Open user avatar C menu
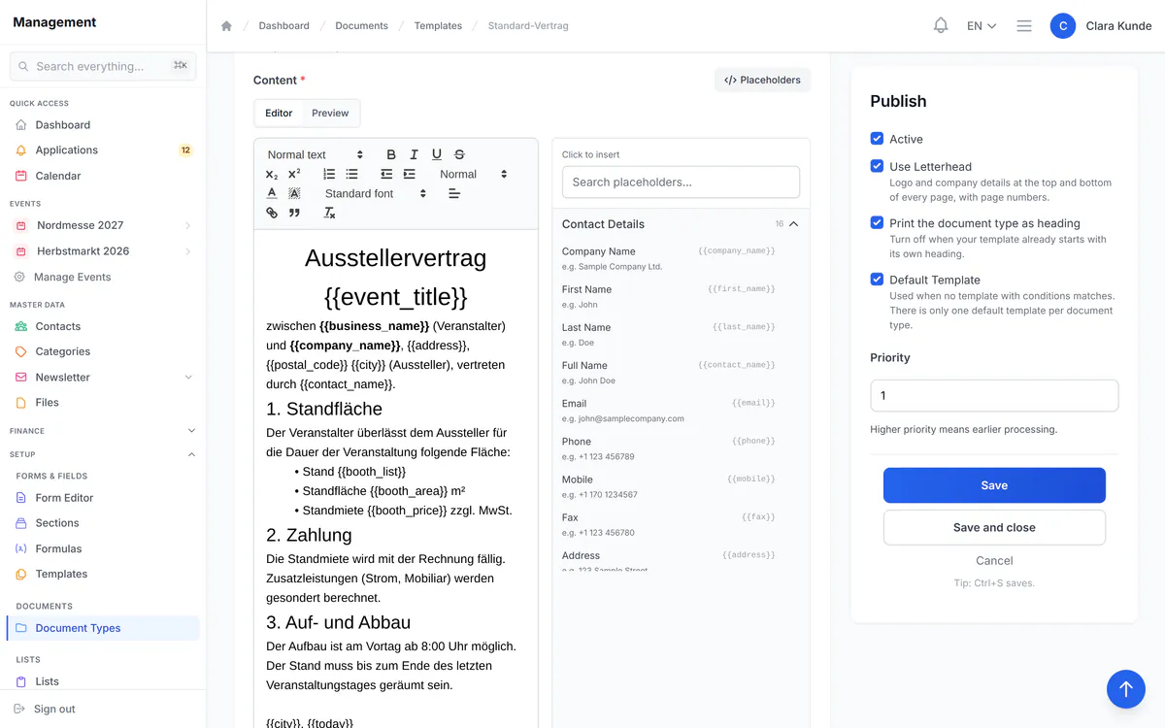 pyautogui.click(x=1063, y=26)
